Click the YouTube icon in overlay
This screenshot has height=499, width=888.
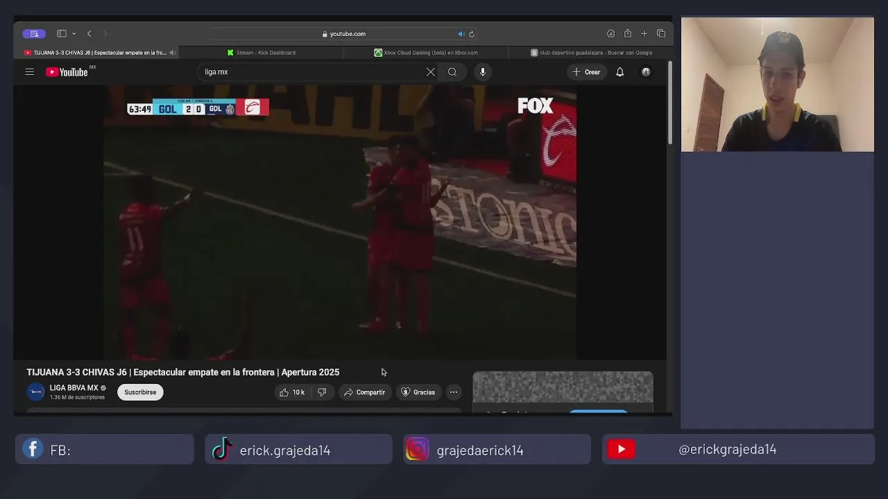pyautogui.click(x=622, y=449)
